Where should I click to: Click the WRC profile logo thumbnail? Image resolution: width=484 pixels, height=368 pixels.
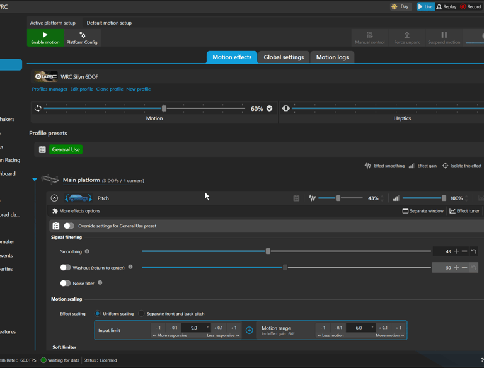tap(46, 77)
